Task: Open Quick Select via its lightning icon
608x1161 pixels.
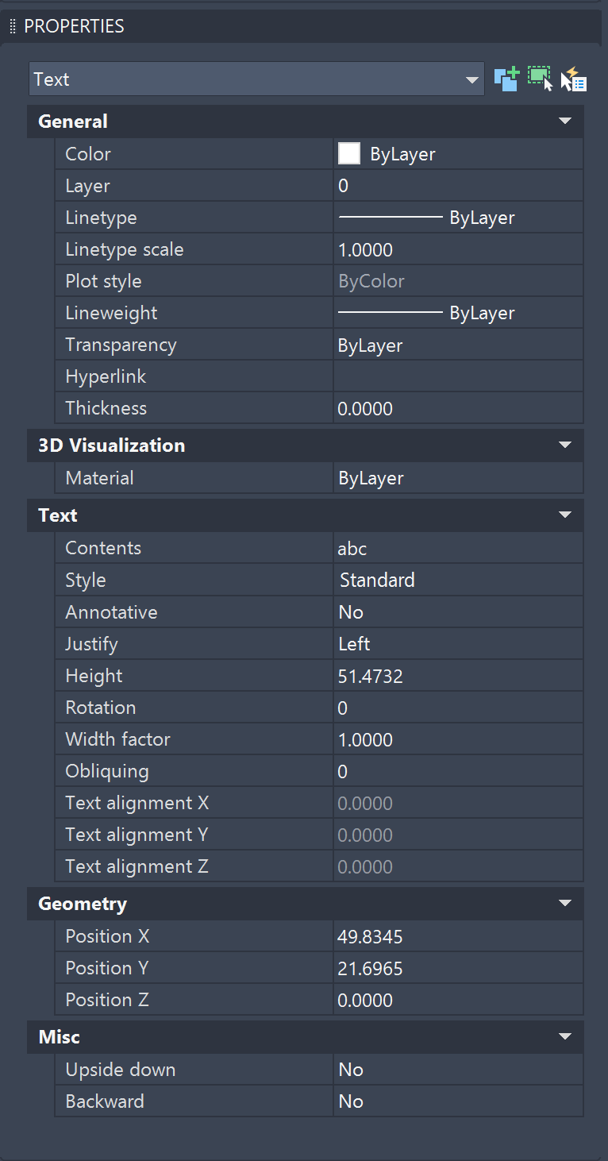Action: point(573,79)
